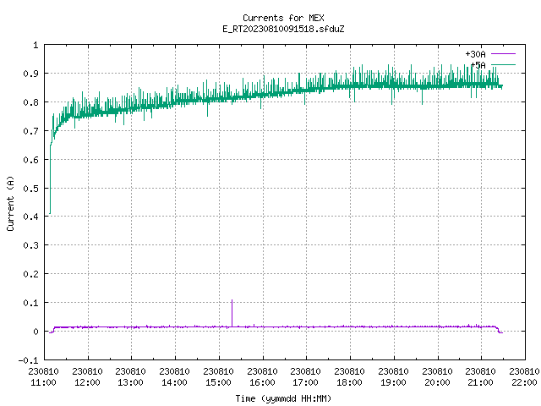Click the +5A legend label

click(x=478, y=65)
